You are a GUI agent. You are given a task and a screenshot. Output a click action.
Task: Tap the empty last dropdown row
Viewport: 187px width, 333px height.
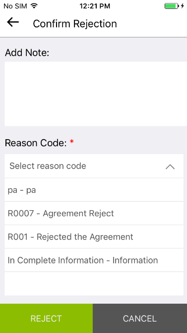[x=94, y=283]
